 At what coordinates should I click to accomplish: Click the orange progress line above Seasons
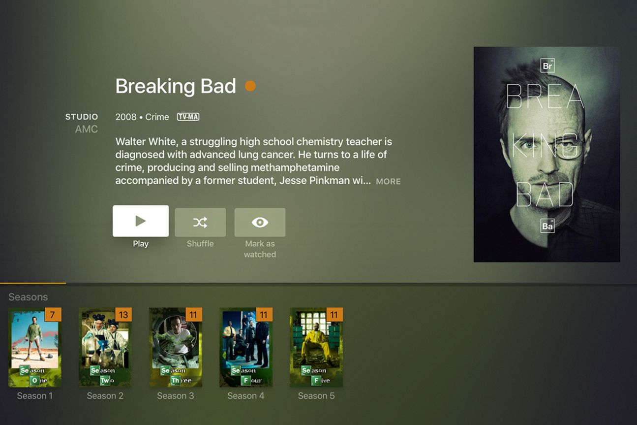coord(33,283)
